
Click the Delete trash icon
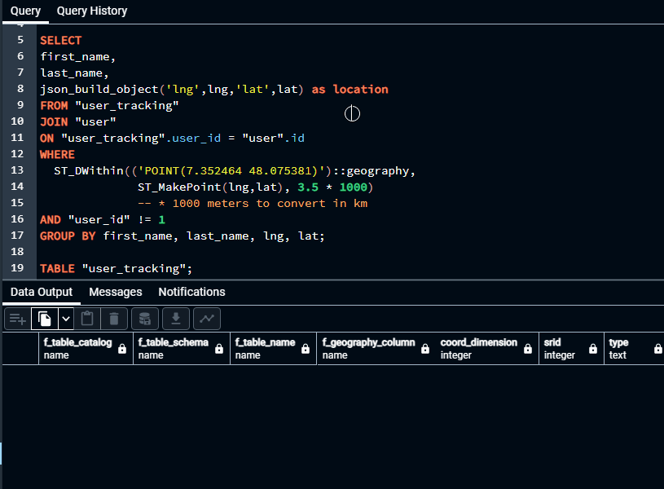pos(114,319)
